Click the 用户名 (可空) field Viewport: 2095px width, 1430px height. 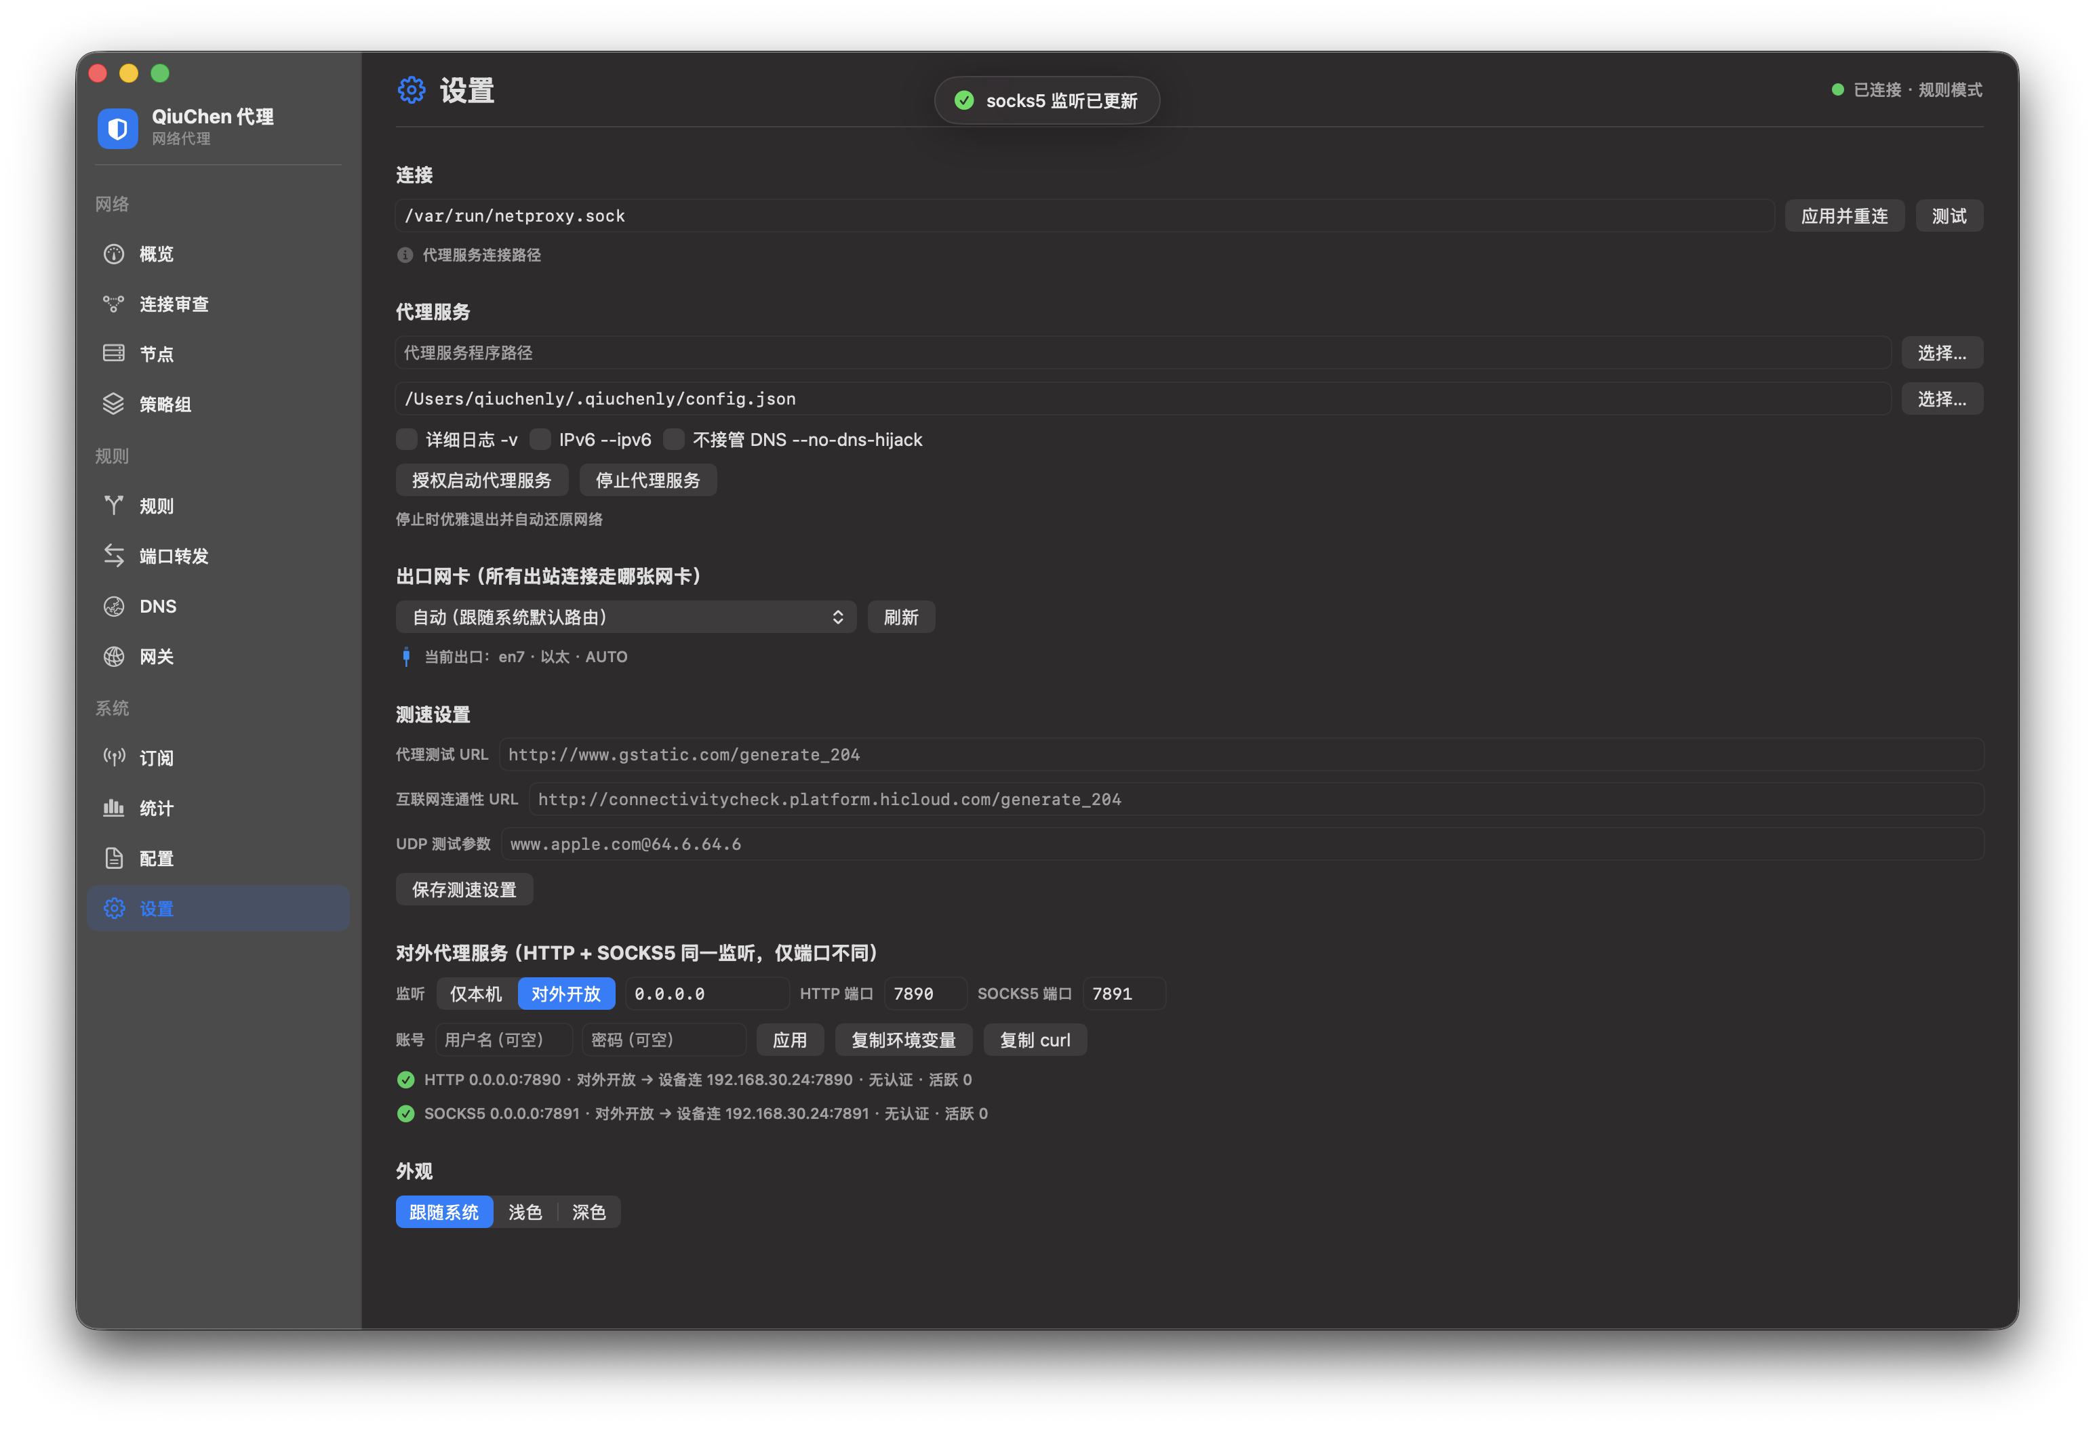tap(503, 1041)
